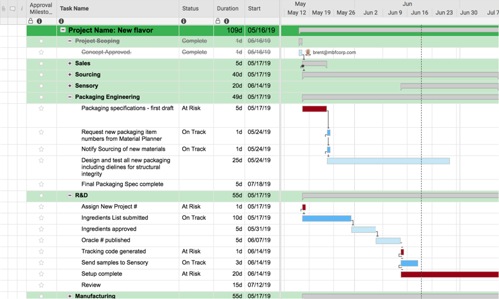Expand the Sales task group
This screenshot has height=299, width=499.
coord(70,64)
